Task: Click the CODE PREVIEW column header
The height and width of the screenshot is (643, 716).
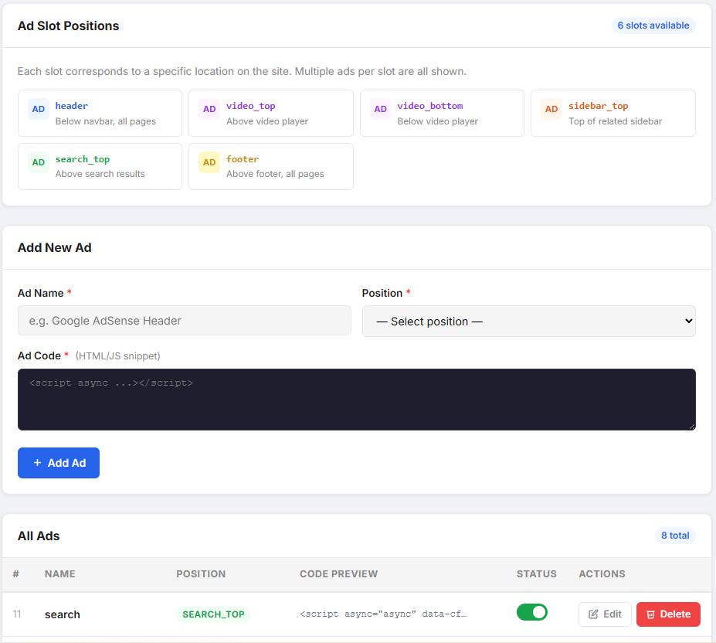Action: click(339, 574)
